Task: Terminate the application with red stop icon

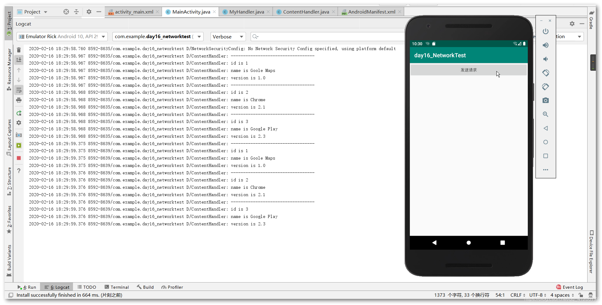Action: [x=19, y=158]
